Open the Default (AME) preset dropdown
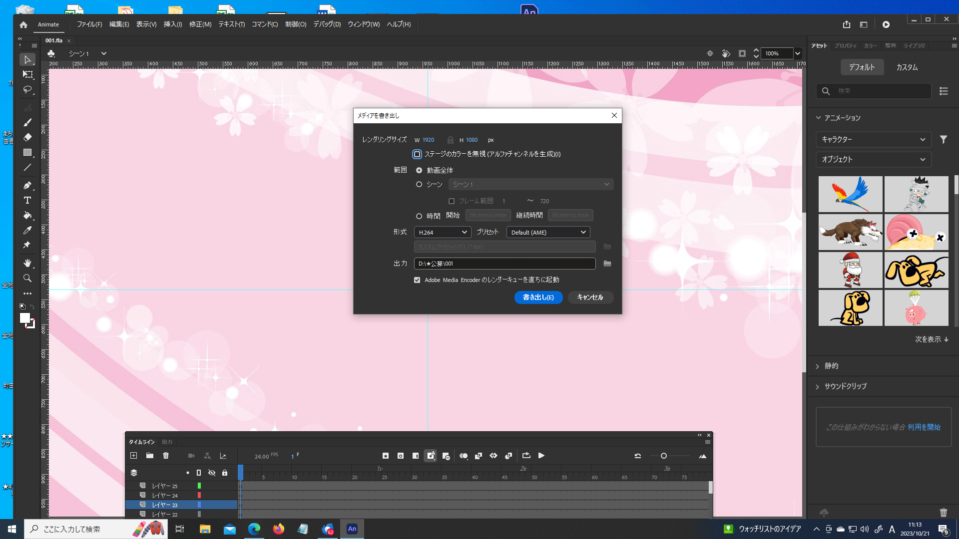 coord(548,232)
